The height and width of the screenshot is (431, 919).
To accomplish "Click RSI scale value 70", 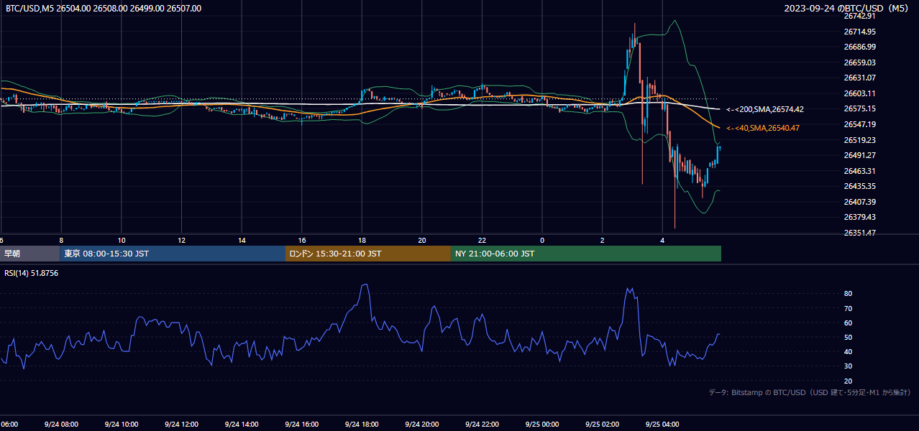I will [x=848, y=308].
